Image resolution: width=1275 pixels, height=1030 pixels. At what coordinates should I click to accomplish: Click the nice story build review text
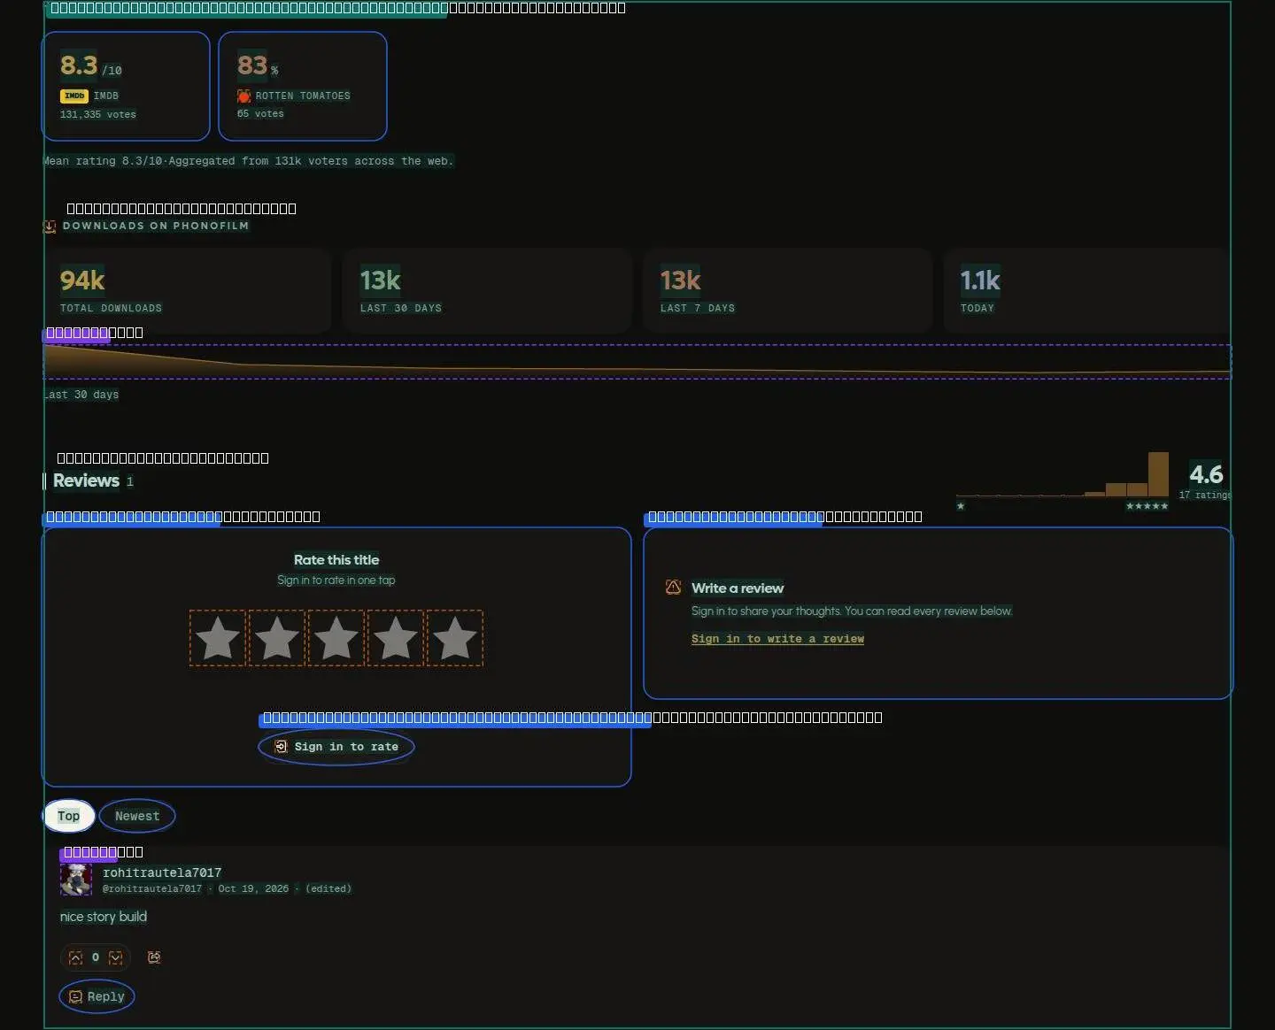[104, 917]
